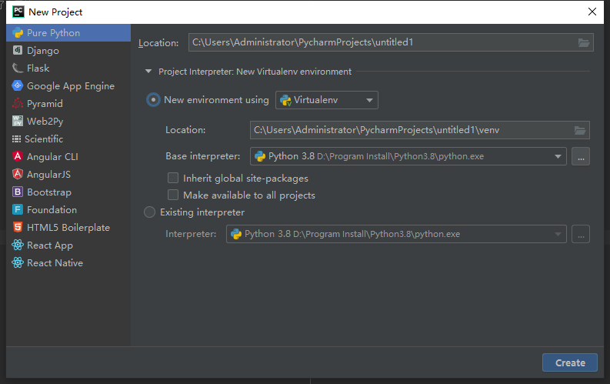Choose Django project type label
The image size is (610, 384).
[x=43, y=51]
